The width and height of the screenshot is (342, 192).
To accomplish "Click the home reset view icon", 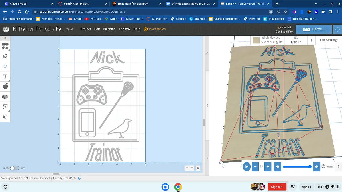I will coord(198,168).
